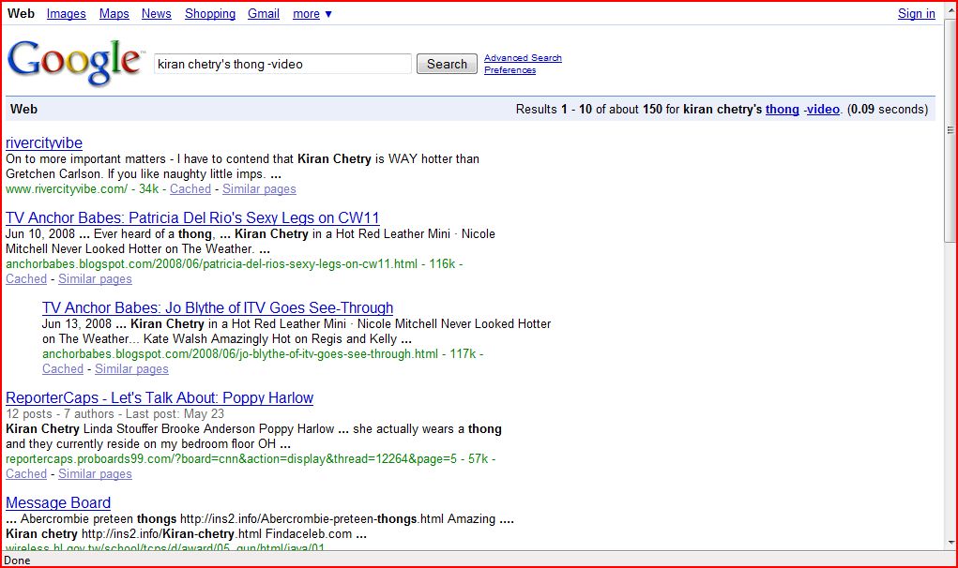View Similar pages for rivercityvibe result
This screenshot has height=568, width=958.
point(259,189)
